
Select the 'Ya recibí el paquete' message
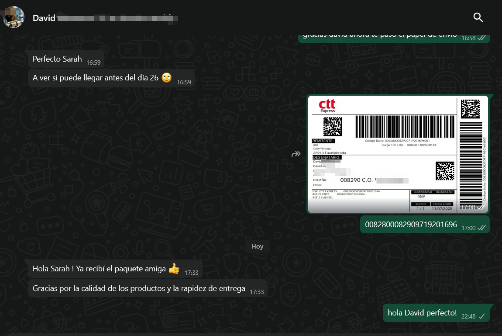tap(115, 269)
